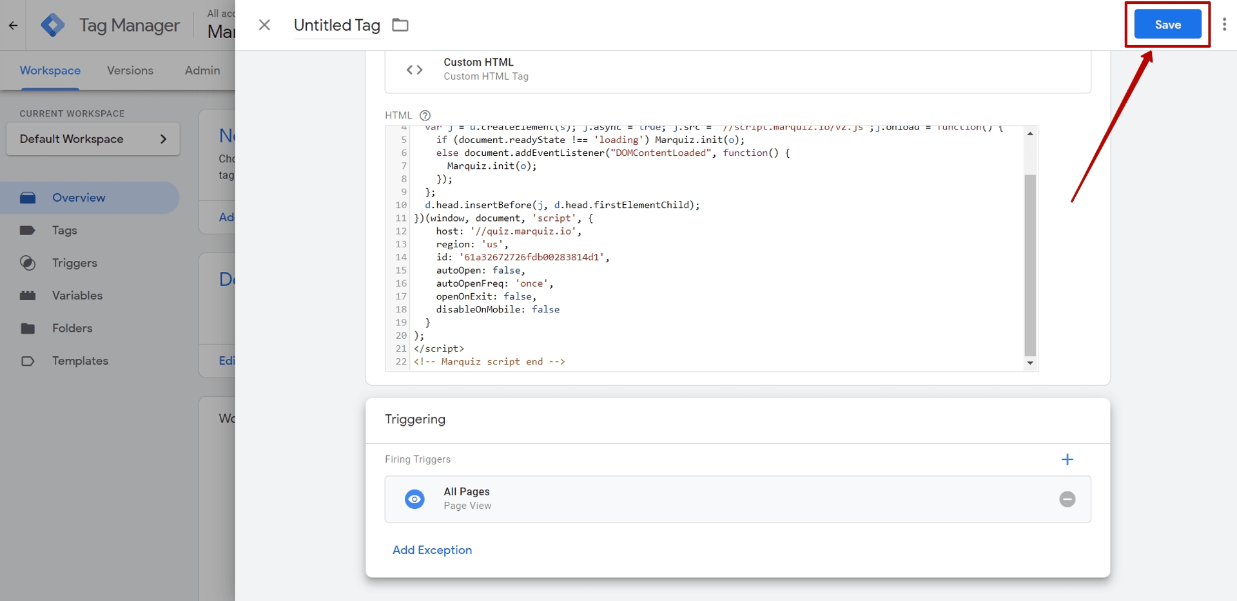
Task: Click the 'Marquiz script end' comment line
Action: pyautogui.click(x=489, y=361)
